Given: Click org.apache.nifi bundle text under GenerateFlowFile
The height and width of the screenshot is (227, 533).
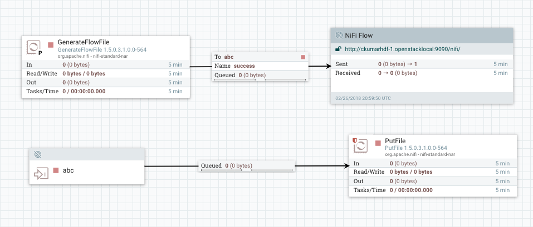Looking at the screenshot, I should tap(93, 56).
